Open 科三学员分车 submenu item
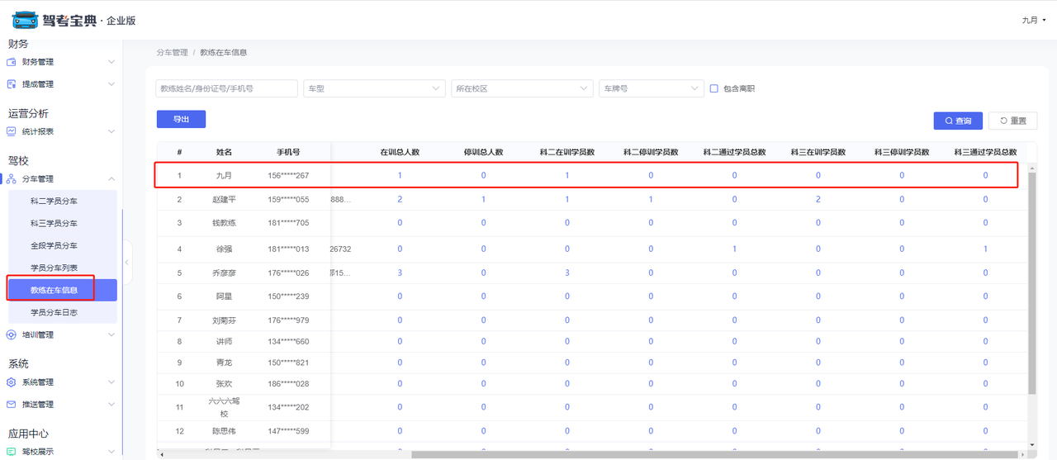 point(62,223)
